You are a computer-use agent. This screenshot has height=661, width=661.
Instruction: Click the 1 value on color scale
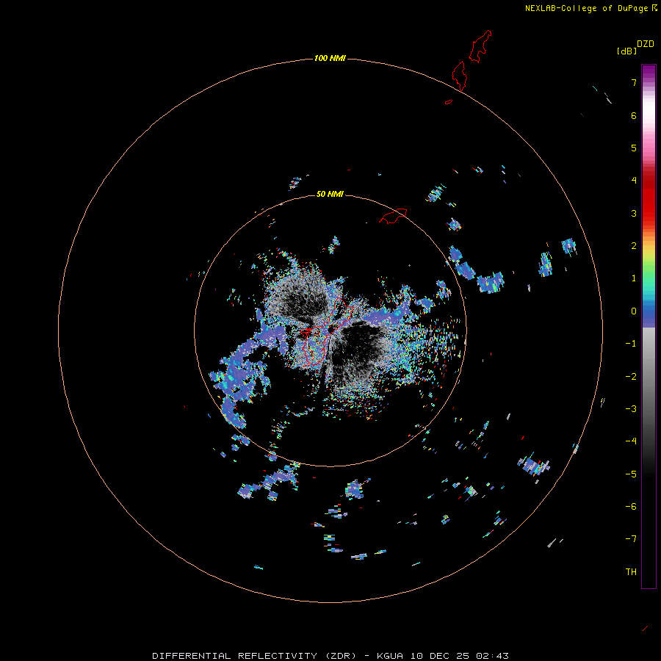(x=634, y=278)
